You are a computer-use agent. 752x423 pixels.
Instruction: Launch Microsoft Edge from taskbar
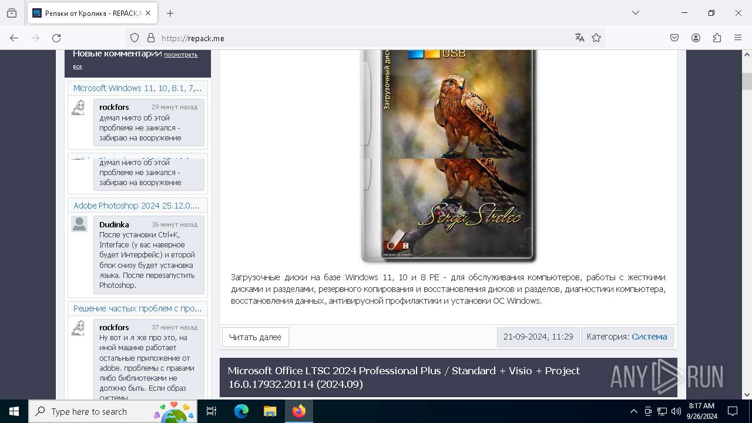(241, 411)
